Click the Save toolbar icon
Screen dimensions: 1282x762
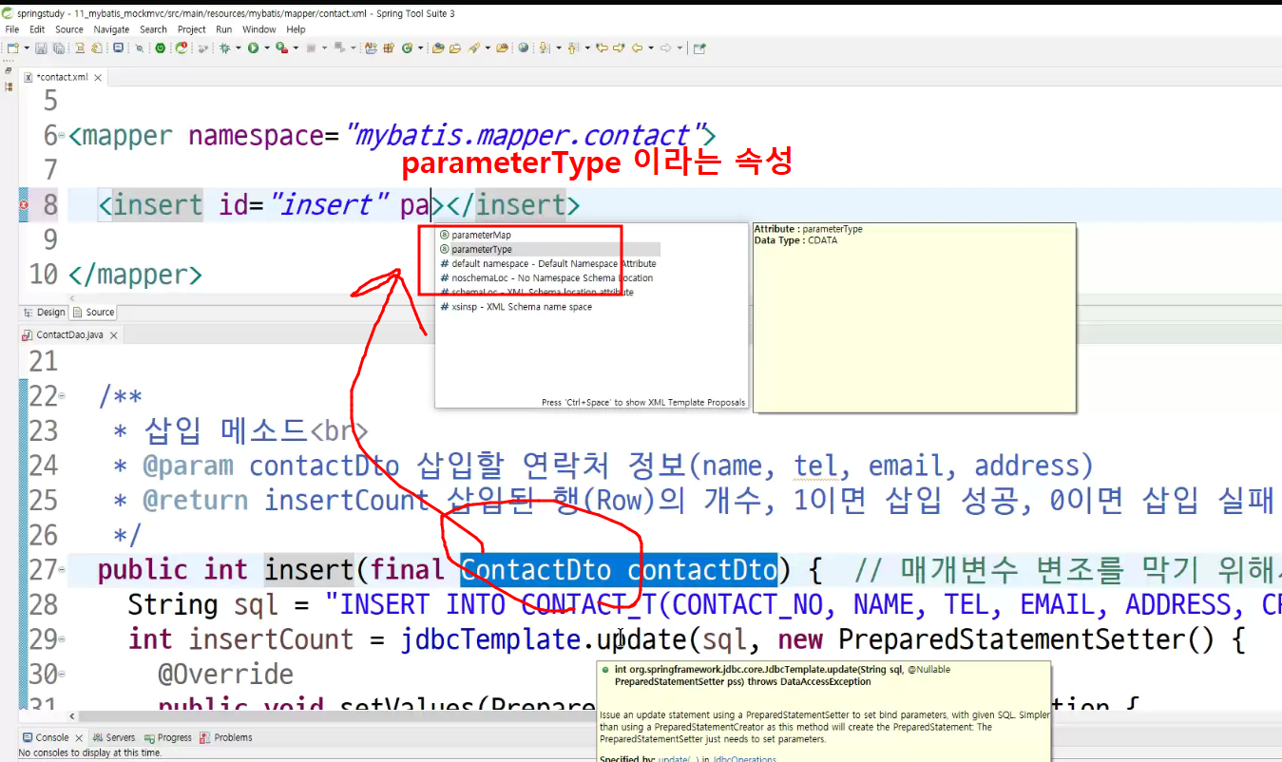(40, 48)
